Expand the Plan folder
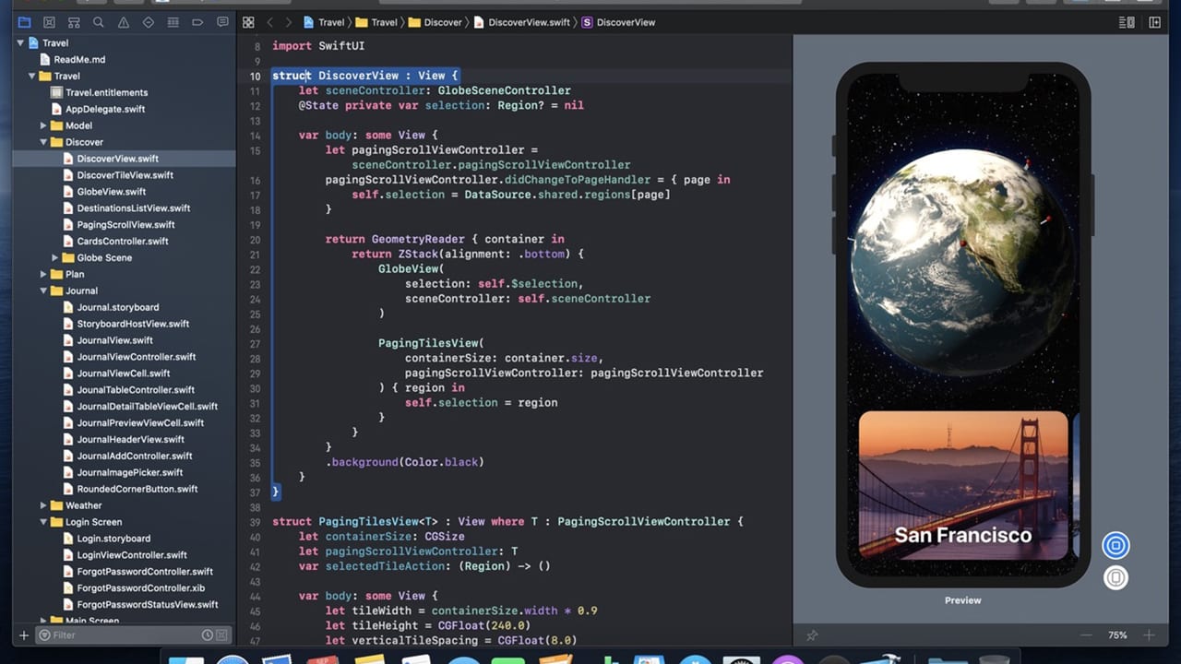Viewport: 1181px width, 664px height. 43,274
